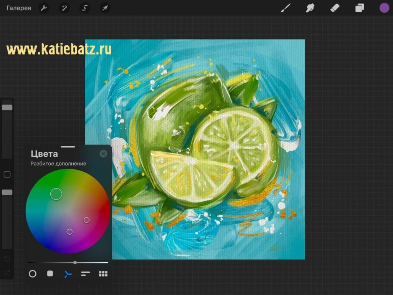Tap the square modify button in sidebar

pyautogui.click(x=7, y=175)
